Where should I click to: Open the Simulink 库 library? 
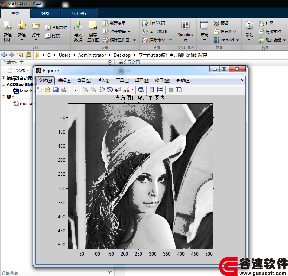tap(186, 31)
